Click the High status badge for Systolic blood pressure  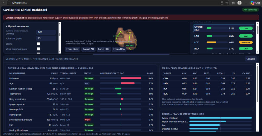(x=87, y=120)
